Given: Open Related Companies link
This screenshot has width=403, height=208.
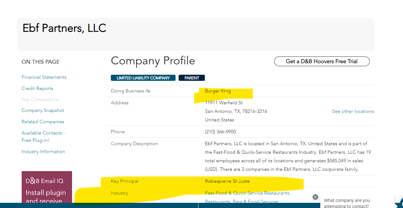Looking at the screenshot, I should tap(43, 122).
